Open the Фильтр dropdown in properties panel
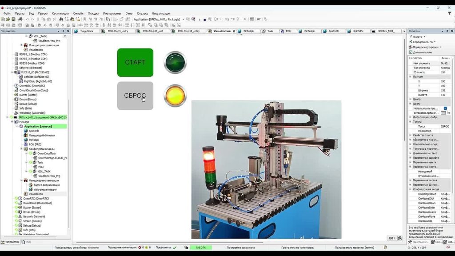This screenshot has height=256, width=455. (x=418, y=37)
